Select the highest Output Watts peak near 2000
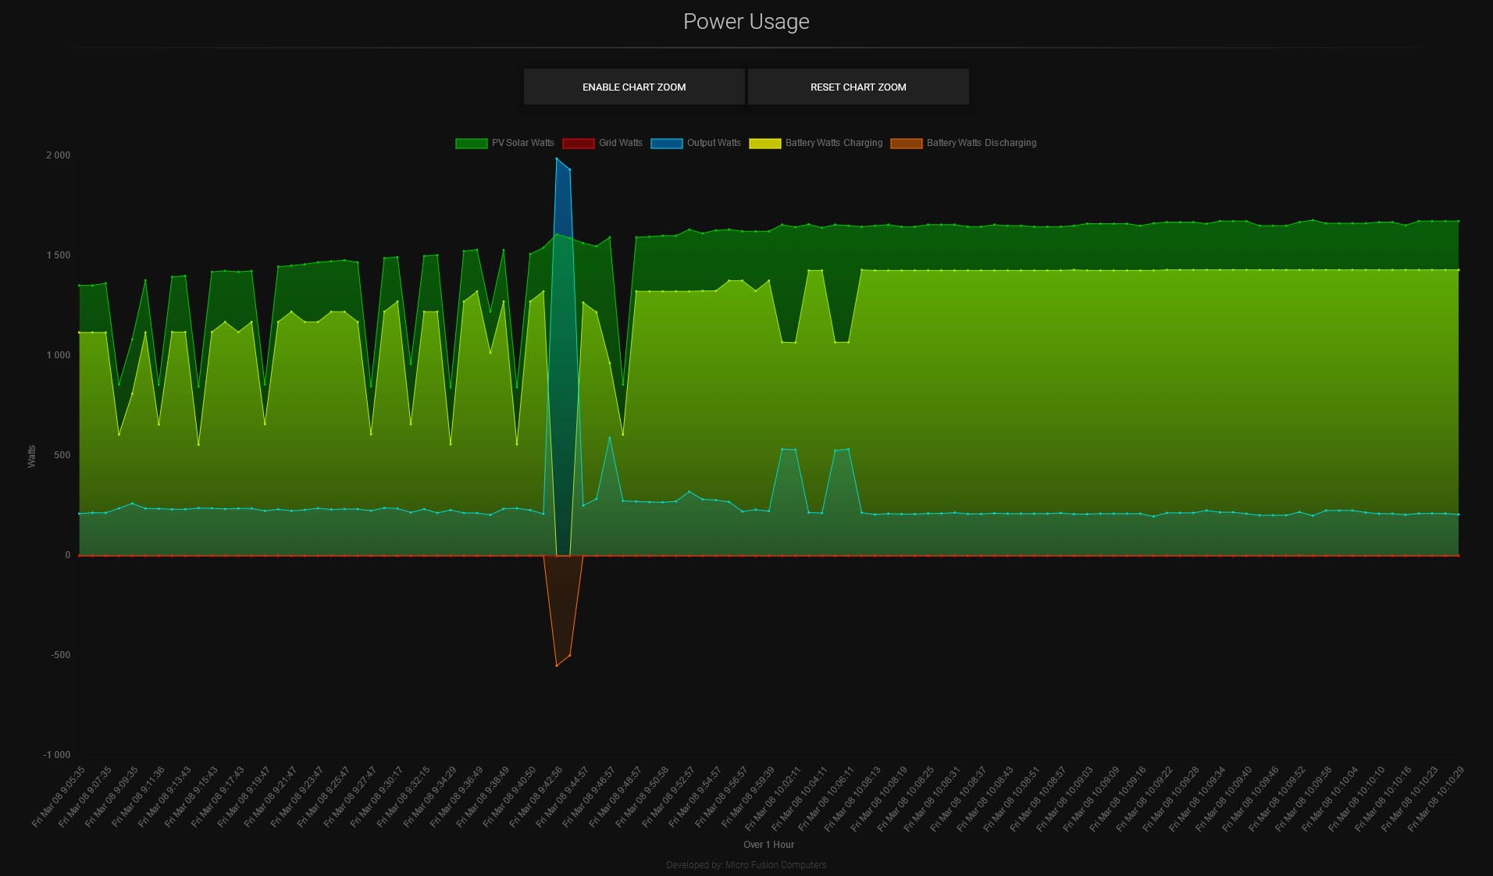This screenshot has width=1493, height=876. pyautogui.click(x=557, y=158)
